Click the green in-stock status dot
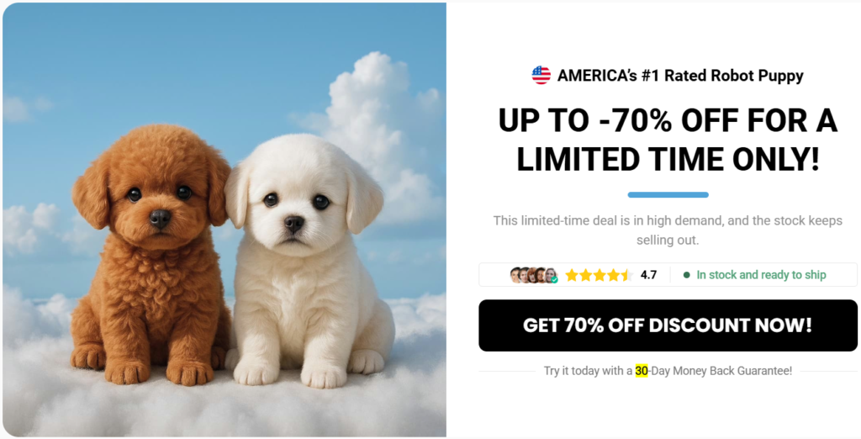This screenshot has height=439, width=861. [686, 275]
